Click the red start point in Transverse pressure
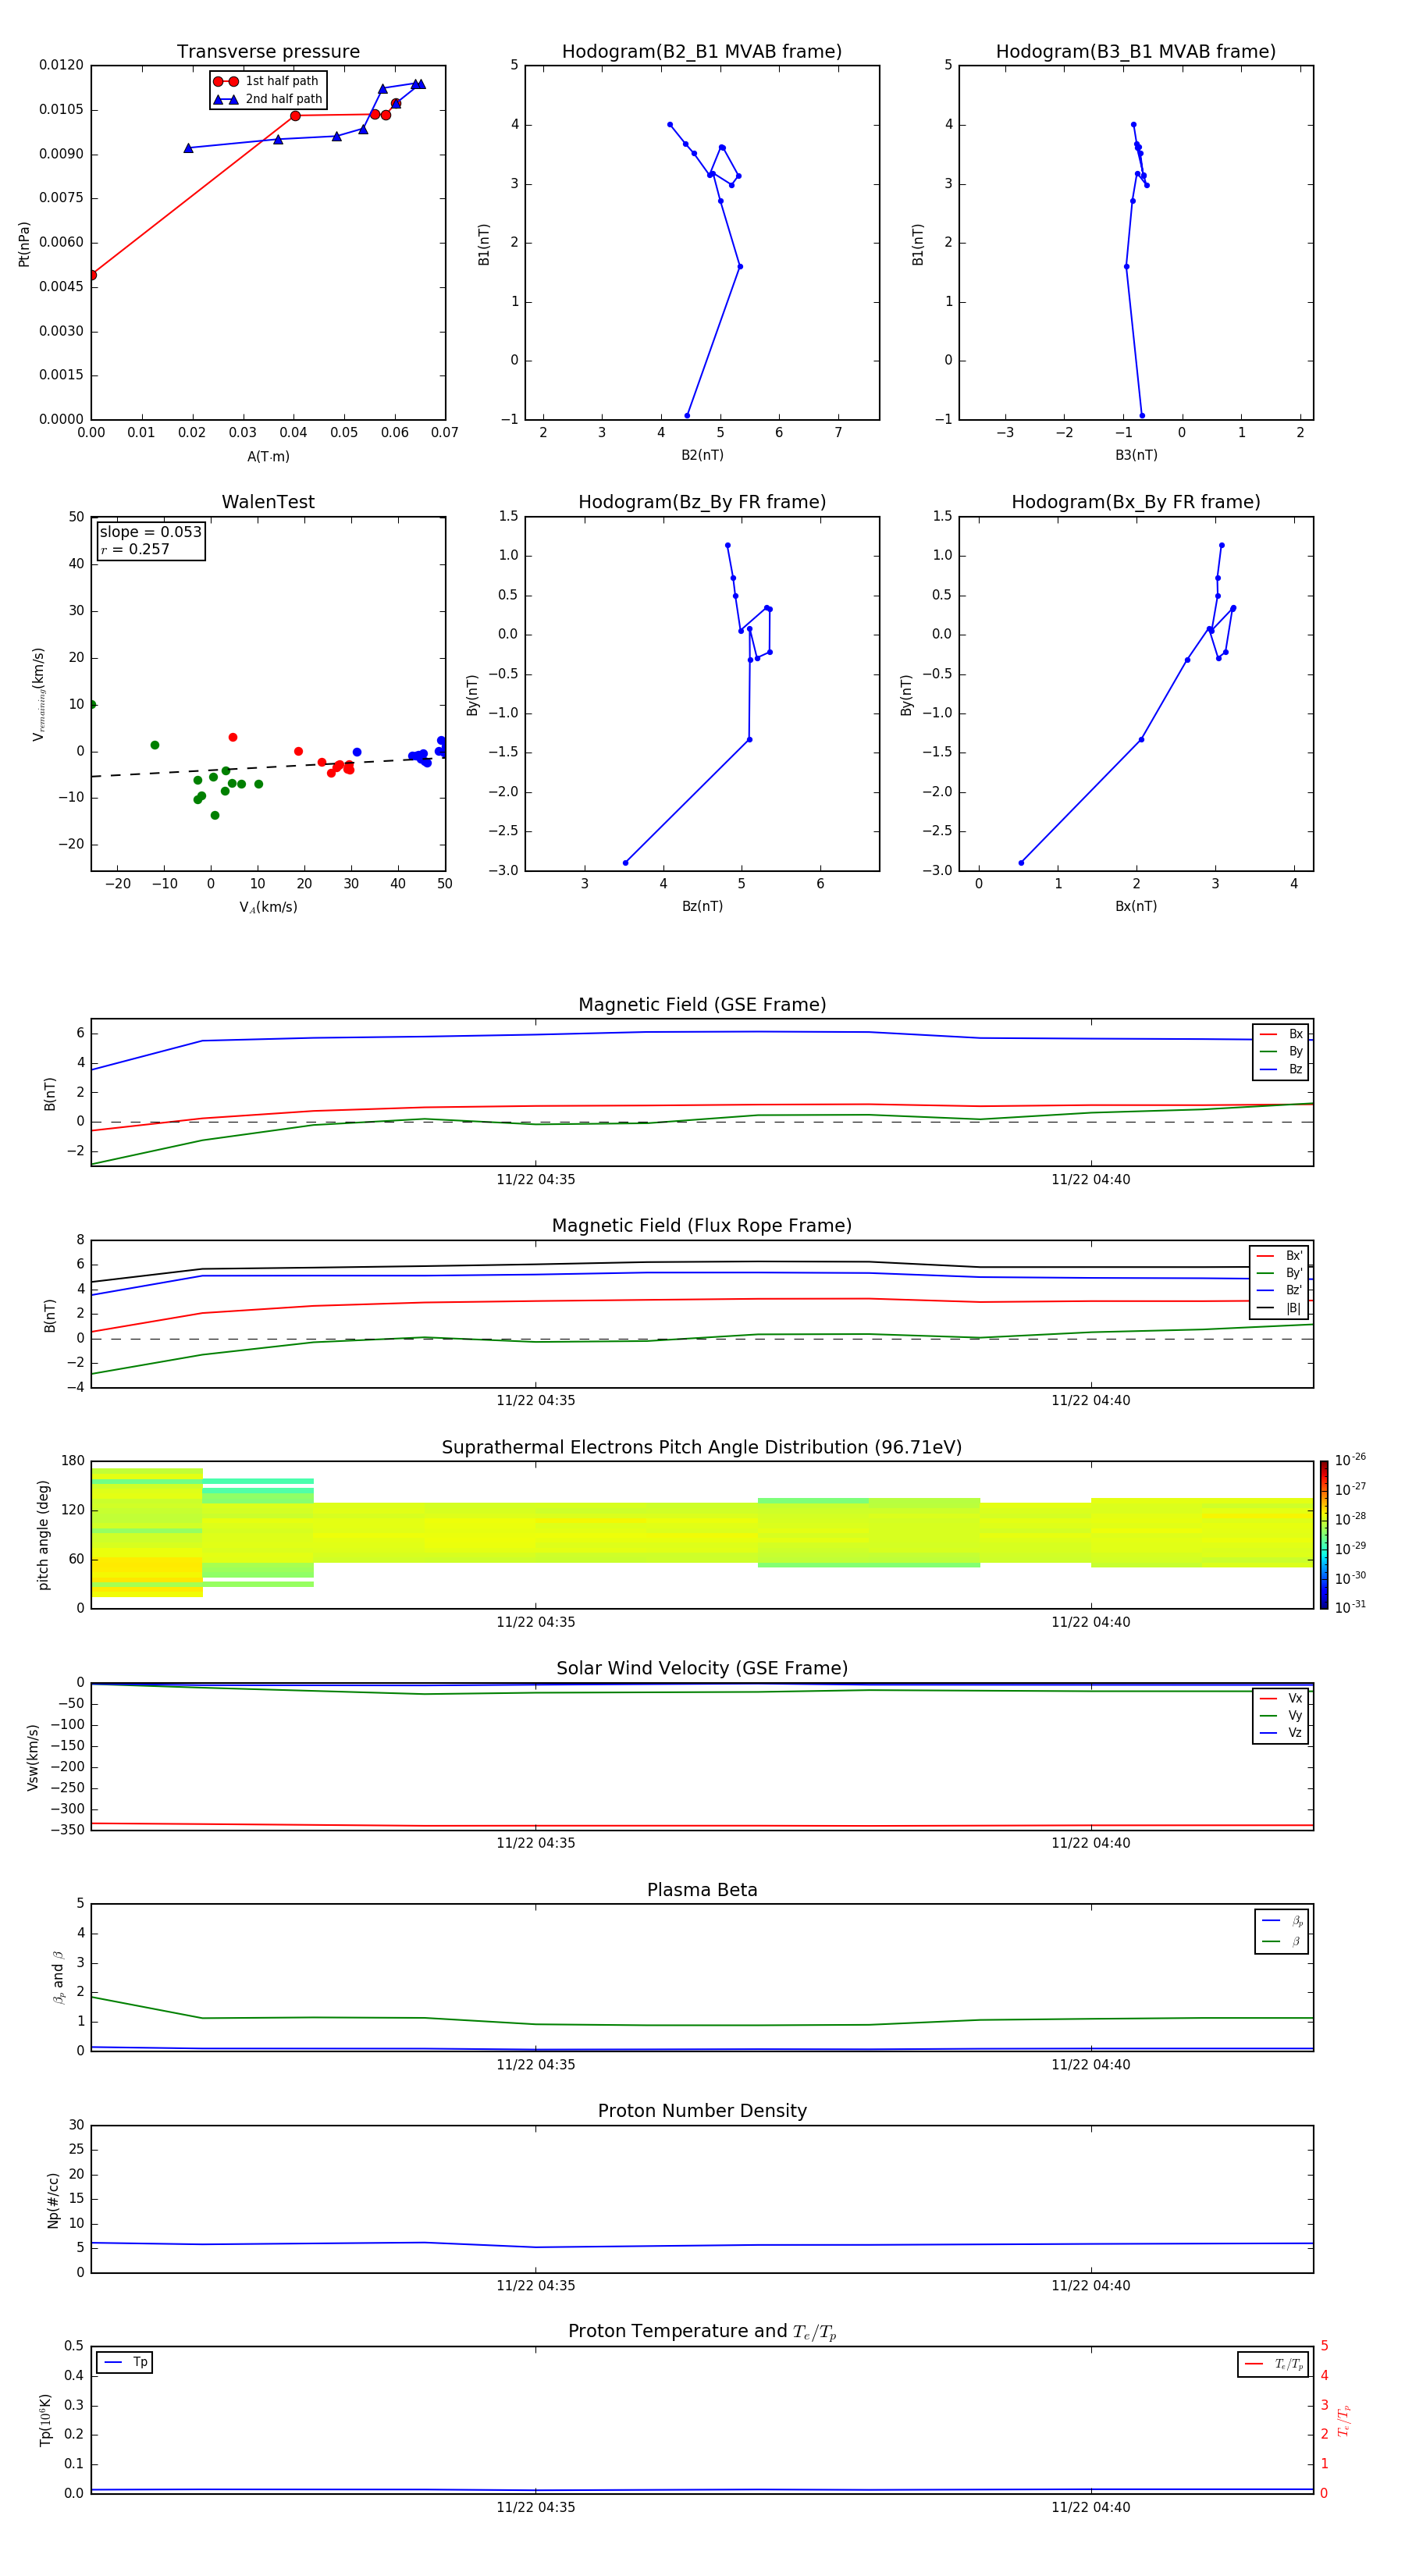 tap(92, 275)
